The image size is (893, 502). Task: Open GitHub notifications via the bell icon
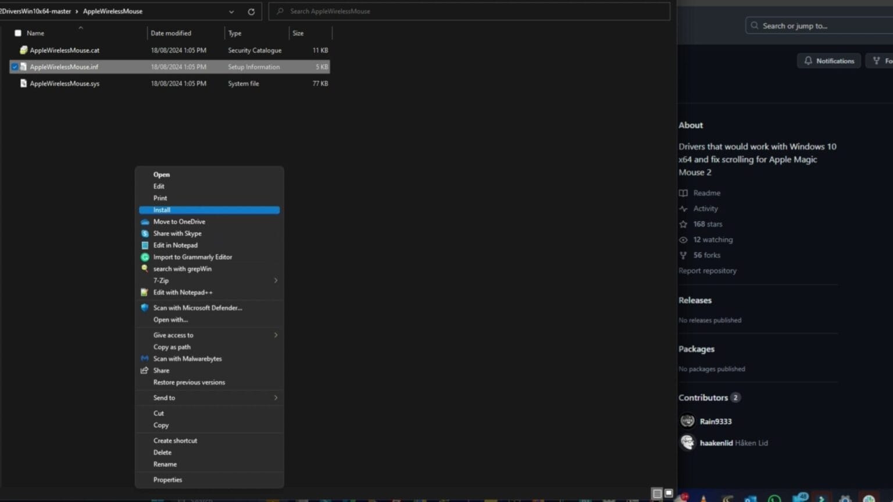[x=808, y=60]
